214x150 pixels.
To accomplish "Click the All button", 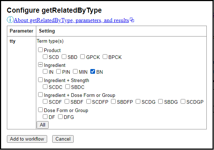I will 42,125.
